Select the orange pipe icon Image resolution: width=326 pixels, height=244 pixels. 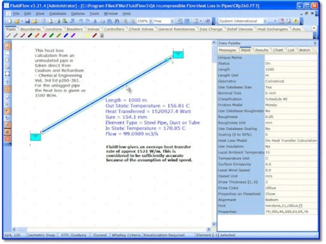(x=37, y=35)
